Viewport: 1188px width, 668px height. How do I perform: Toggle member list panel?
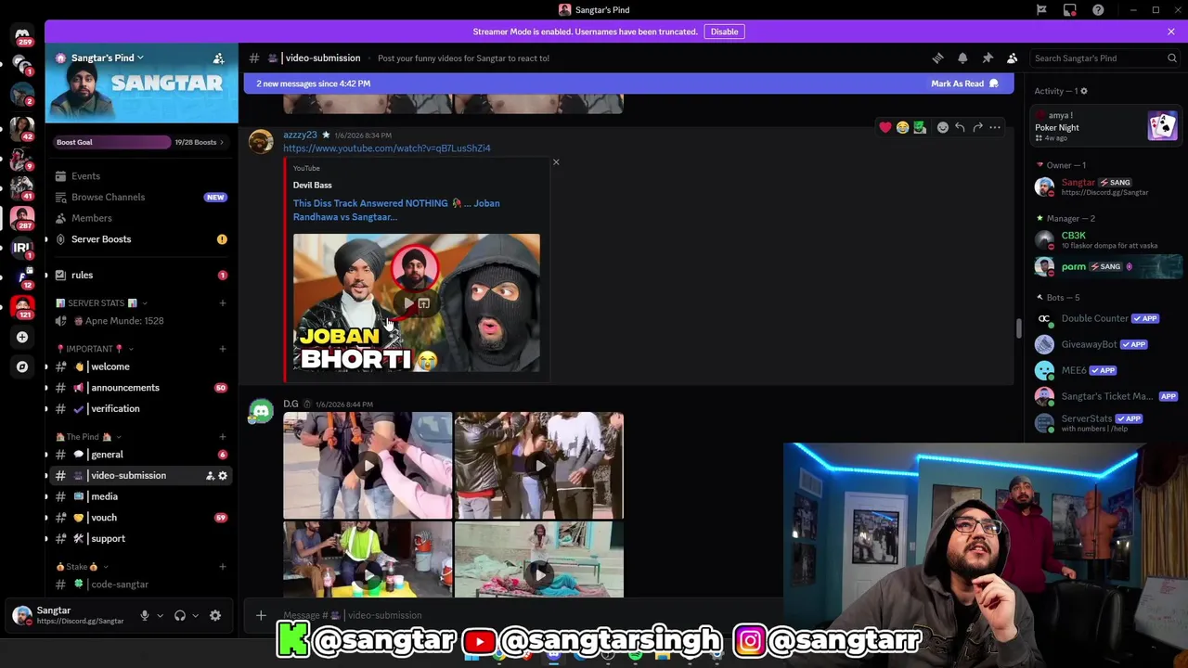[x=1013, y=58]
